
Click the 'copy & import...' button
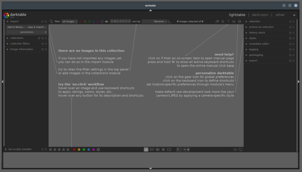point(37,27)
